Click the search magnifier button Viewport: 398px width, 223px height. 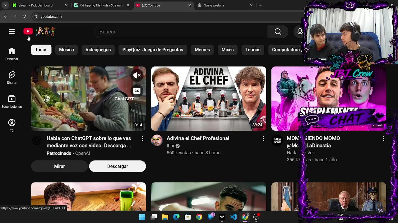pos(278,32)
